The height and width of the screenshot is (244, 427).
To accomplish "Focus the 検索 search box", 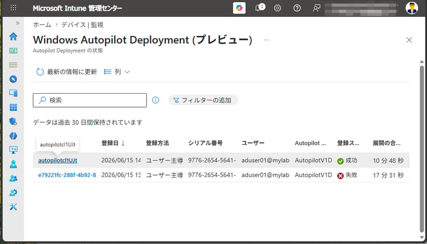I will (90, 100).
